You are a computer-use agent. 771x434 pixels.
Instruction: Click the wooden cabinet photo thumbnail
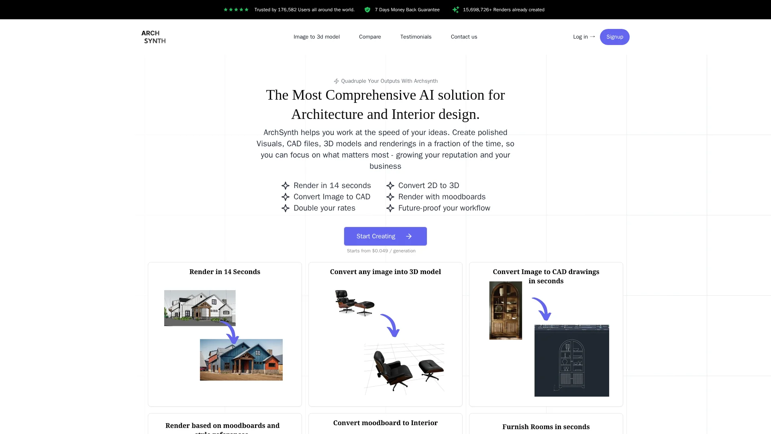(506, 310)
